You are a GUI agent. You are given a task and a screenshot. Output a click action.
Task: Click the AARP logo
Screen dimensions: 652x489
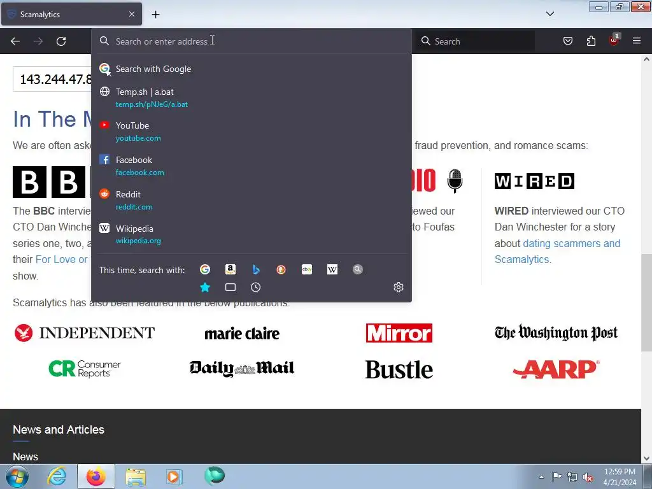(x=556, y=369)
